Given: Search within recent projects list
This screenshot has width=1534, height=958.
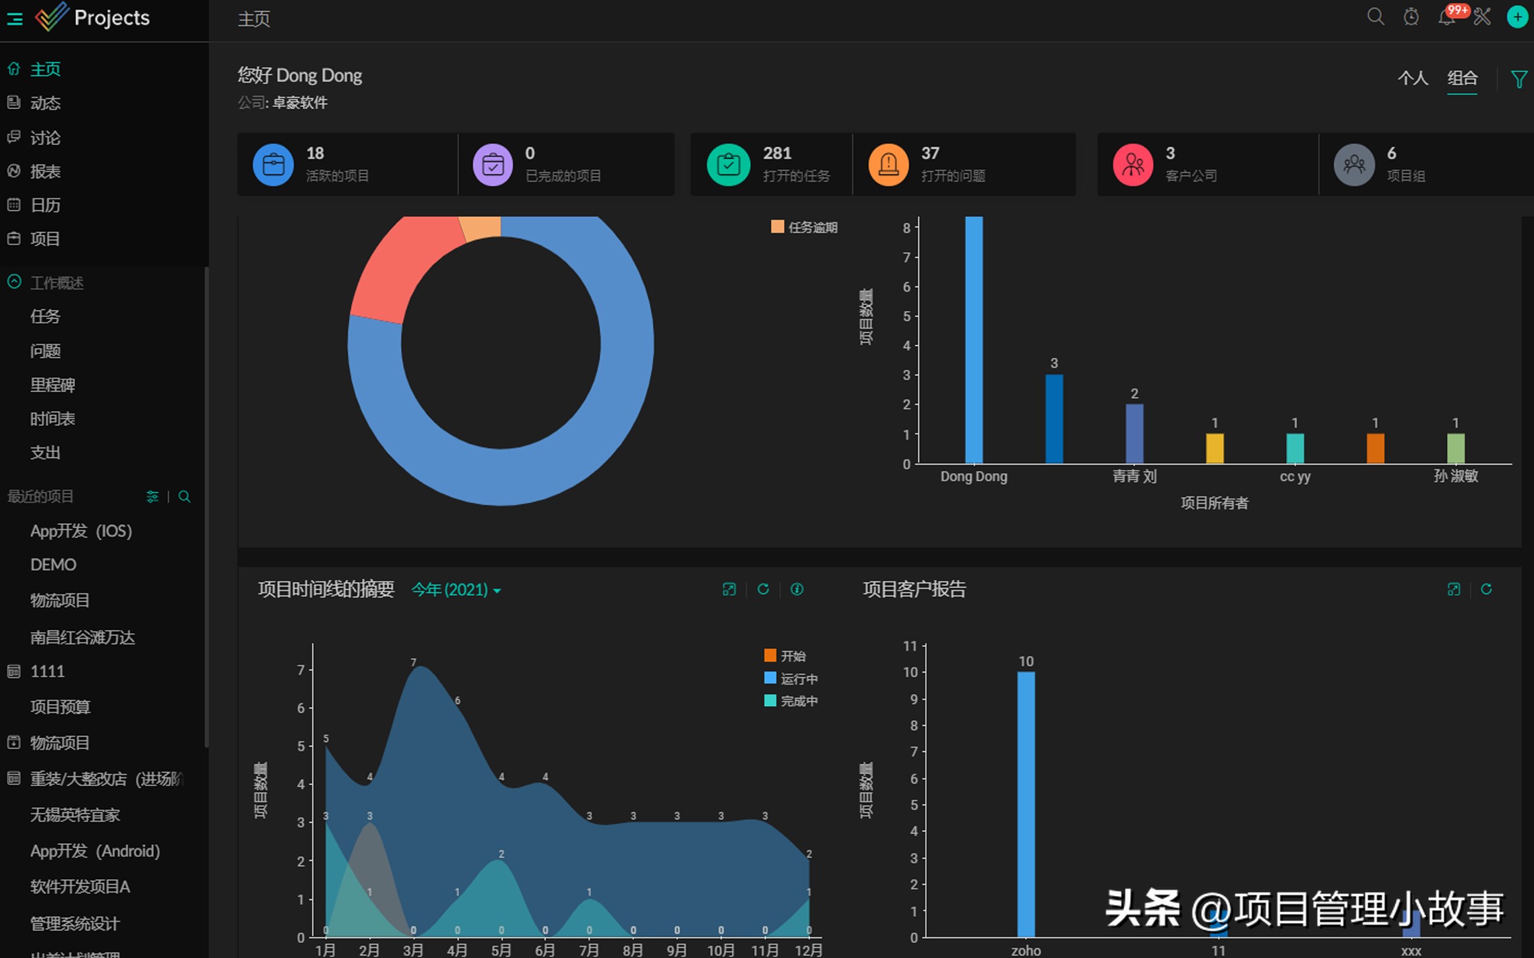Looking at the screenshot, I should [x=183, y=497].
